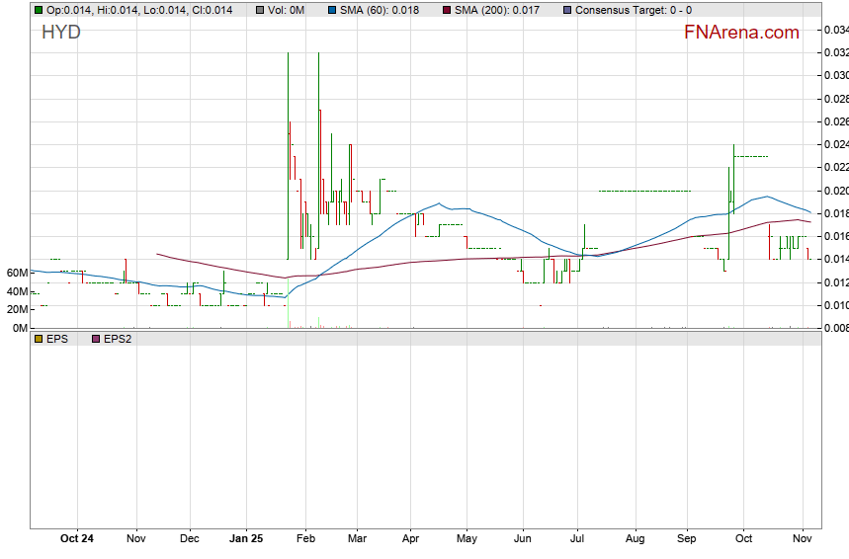Screen dimensions: 849x559
Task: Click the May marker on time axis
Action: (467, 539)
